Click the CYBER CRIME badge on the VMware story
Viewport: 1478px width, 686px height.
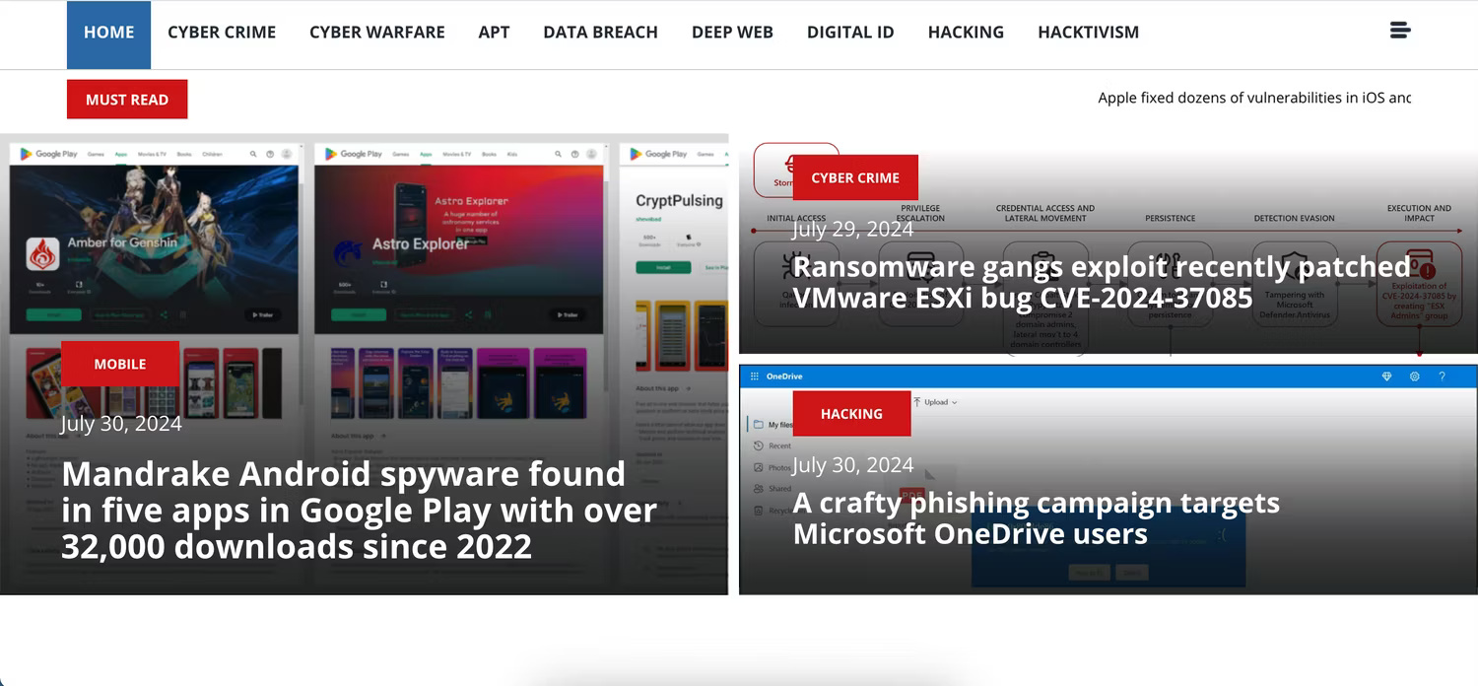(x=855, y=177)
